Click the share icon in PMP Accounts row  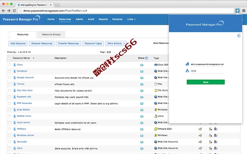(142, 104)
